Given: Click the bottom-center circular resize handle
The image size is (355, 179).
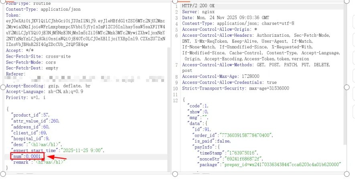Looking at the screenshot, I should click(x=174, y=173).
